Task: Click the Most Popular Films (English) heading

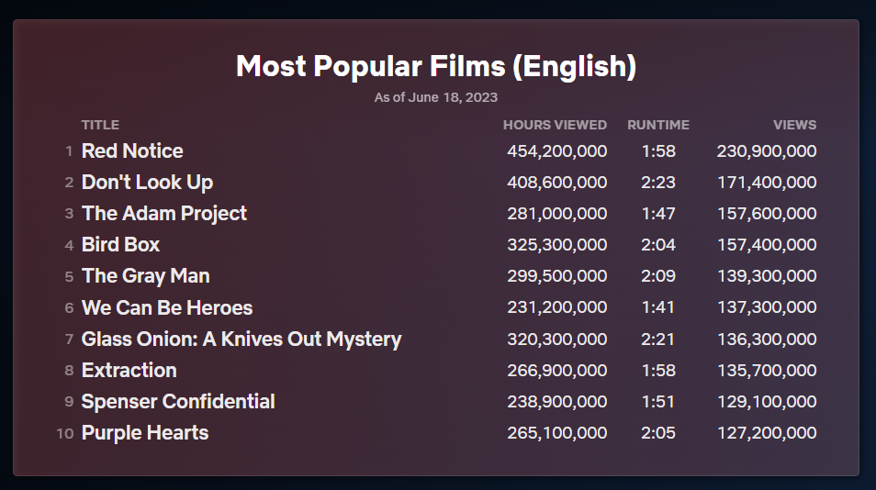Action: coord(436,66)
